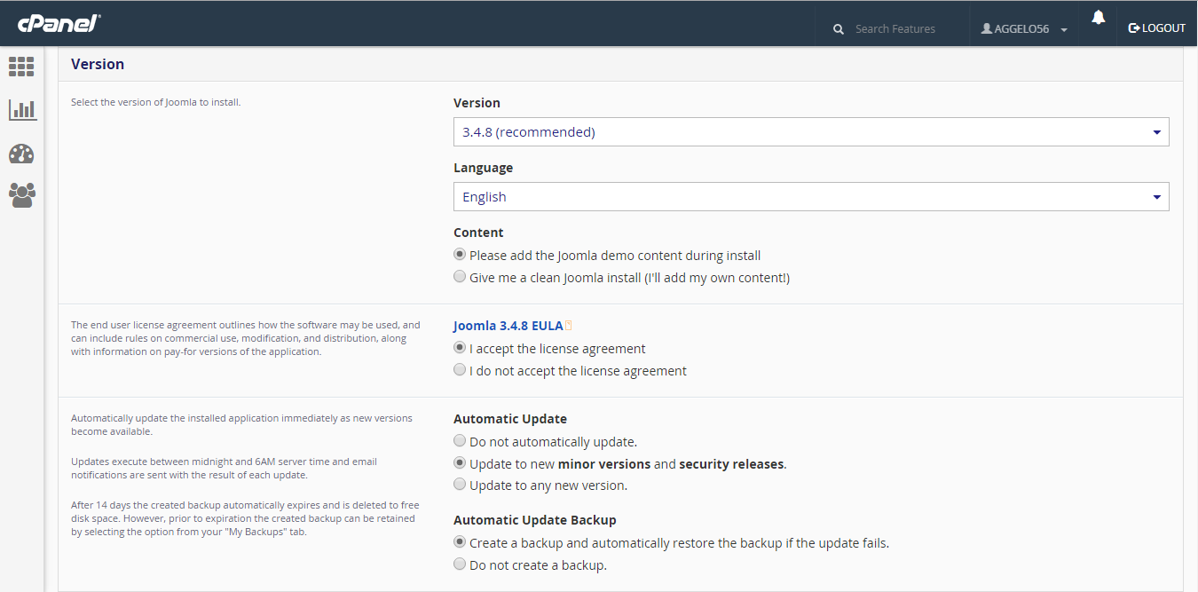Click the Language field label
Screen dimensions: 1198x592
[x=484, y=168]
